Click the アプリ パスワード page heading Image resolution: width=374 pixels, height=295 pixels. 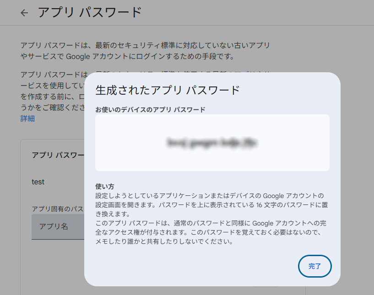click(x=90, y=12)
